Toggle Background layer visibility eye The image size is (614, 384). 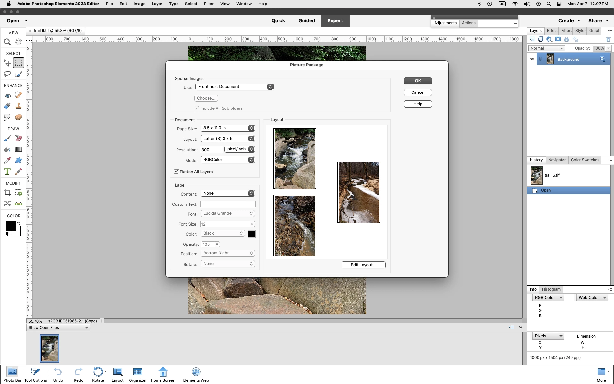tap(531, 59)
